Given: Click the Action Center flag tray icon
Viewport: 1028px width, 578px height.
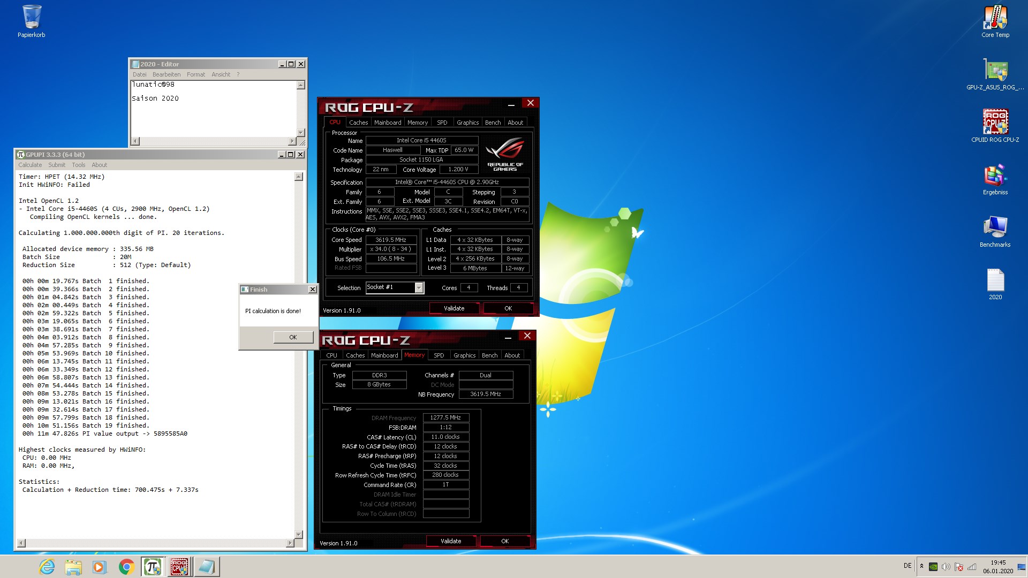Looking at the screenshot, I should tap(959, 567).
